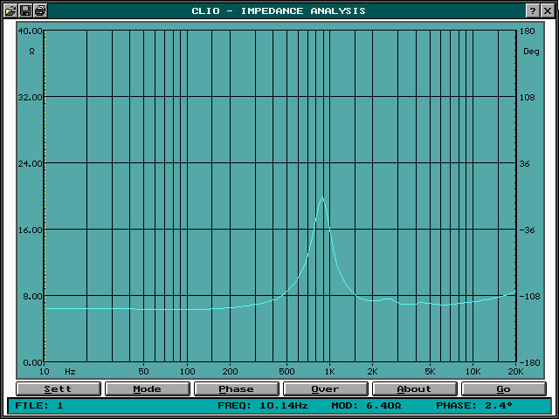The height and width of the screenshot is (419, 559).
Task: Click the 5K frequency axis label
Action: coord(430,372)
